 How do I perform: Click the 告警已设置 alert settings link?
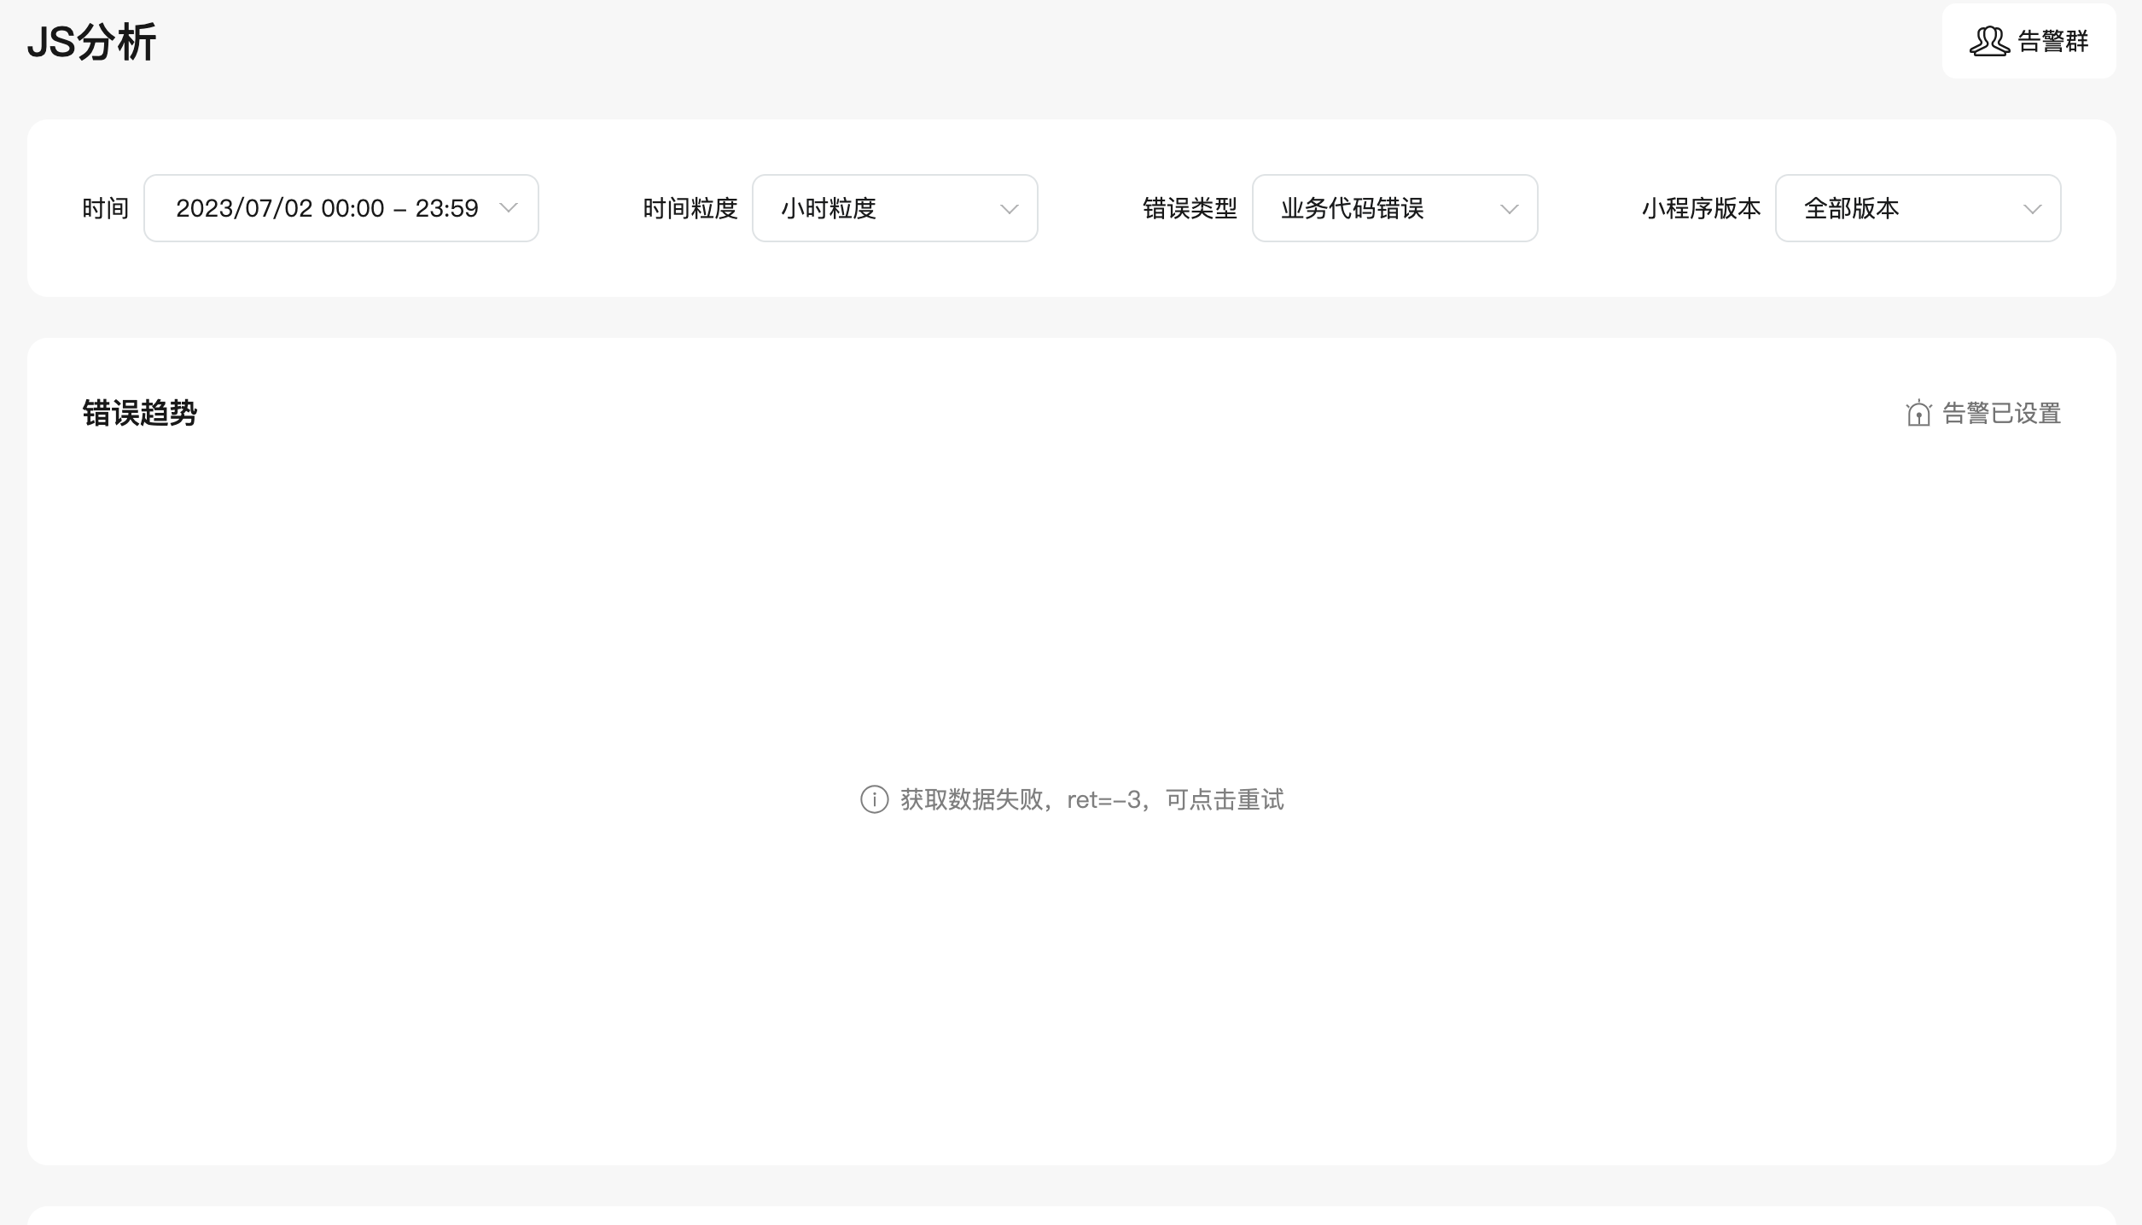click(x=2001, y=413)
